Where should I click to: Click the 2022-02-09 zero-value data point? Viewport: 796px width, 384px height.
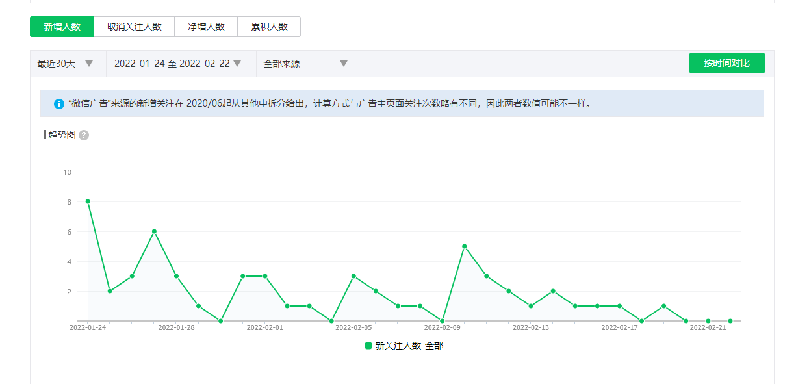[x=442, y=321]
